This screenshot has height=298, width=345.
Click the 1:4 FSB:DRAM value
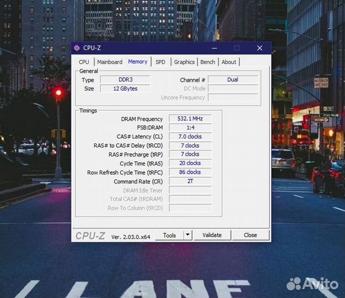190,127
